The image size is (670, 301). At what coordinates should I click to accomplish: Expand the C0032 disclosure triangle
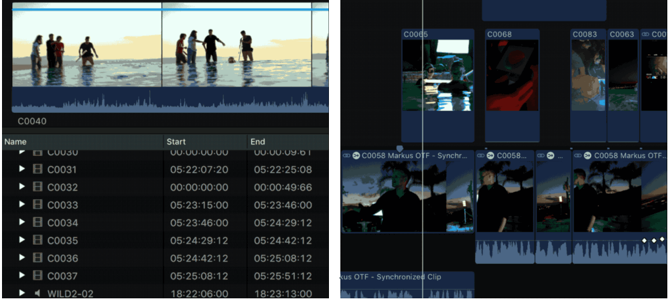click(x=22, y=187)
